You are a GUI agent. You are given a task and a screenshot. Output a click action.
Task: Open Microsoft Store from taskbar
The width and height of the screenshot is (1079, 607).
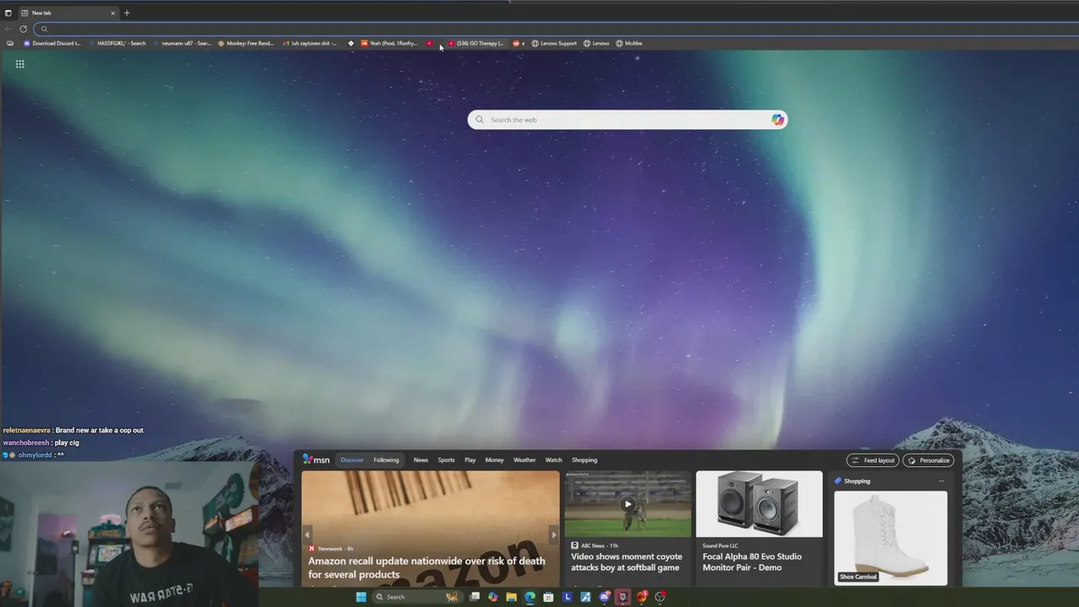[549, 597]
